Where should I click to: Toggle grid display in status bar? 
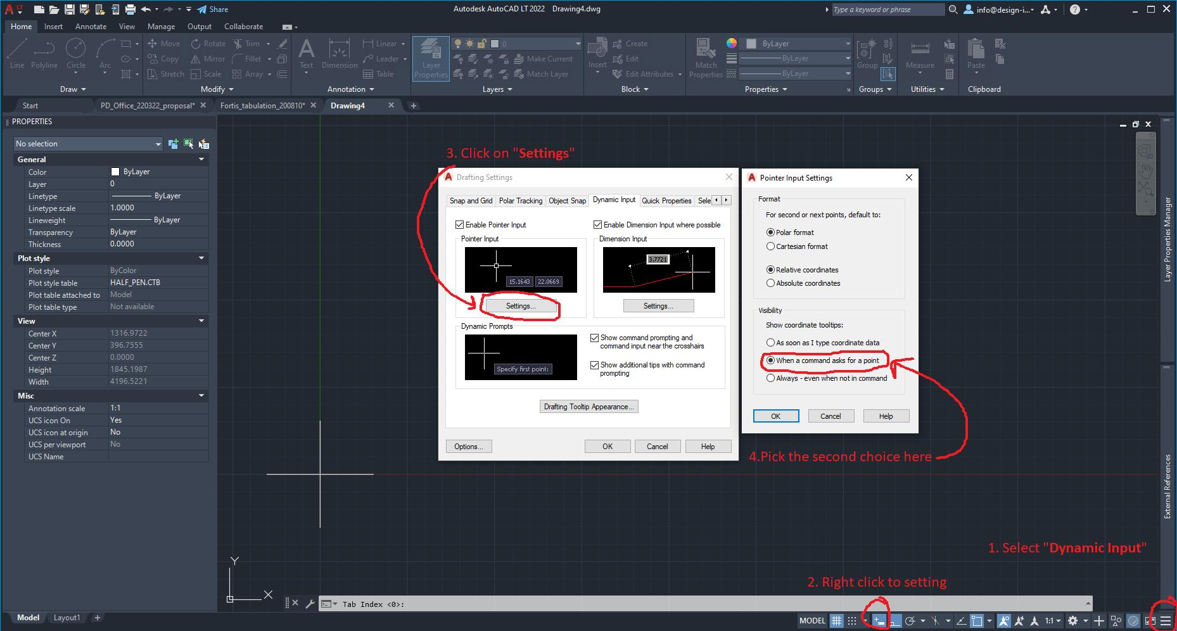tap(836, 621)
